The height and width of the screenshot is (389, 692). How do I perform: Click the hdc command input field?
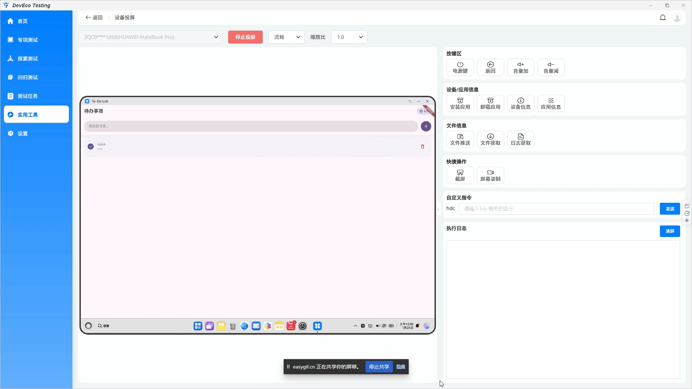(x=556, y=209)
